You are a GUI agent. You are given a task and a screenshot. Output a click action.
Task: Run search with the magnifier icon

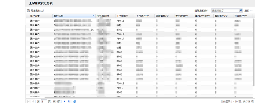click(x=241, y=11)
